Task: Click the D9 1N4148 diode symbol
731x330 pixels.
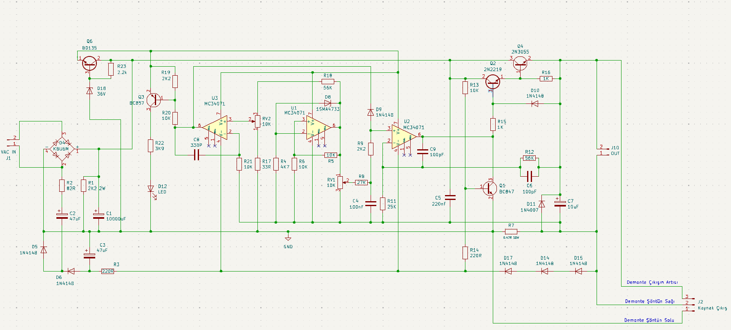Action: (371, 112)
